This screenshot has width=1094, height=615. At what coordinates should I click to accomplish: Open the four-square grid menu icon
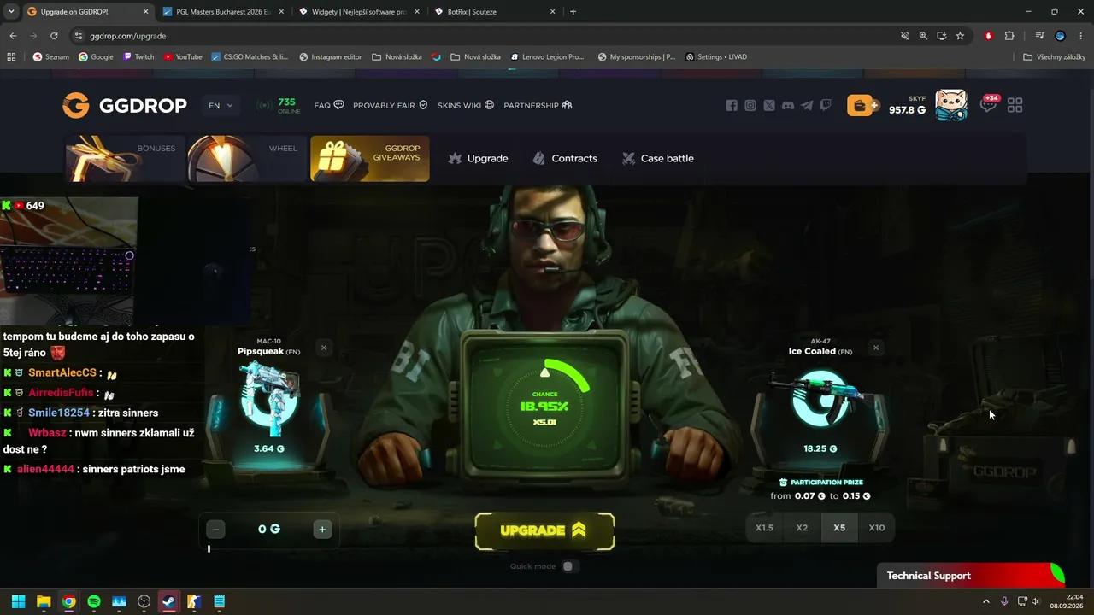(x=1015, y=105)
